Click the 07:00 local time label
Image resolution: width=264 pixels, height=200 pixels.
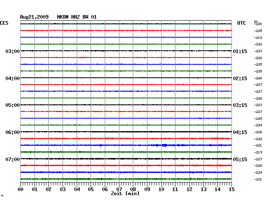[13, 159]
